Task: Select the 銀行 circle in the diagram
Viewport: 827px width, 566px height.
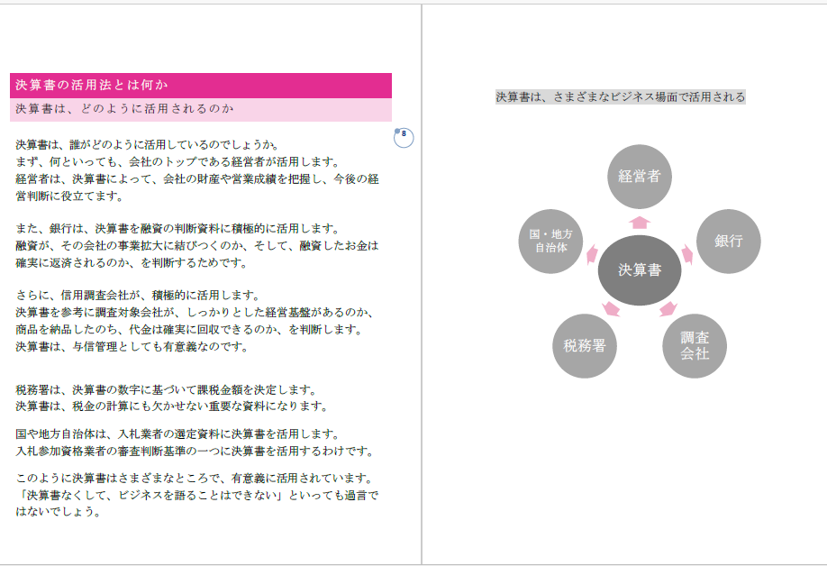Action: tap(729, 241)
